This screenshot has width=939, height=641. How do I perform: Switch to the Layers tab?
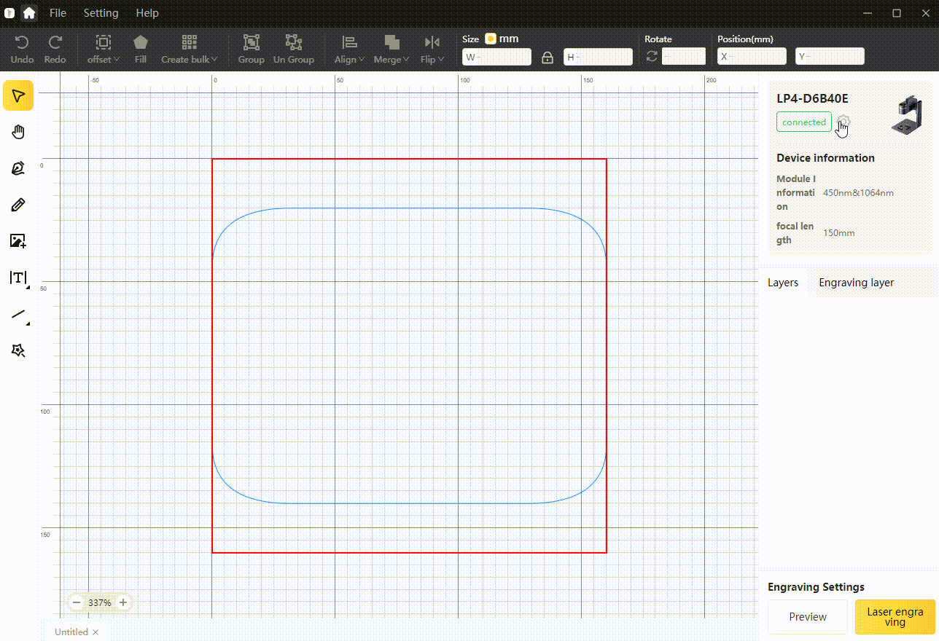783,283
